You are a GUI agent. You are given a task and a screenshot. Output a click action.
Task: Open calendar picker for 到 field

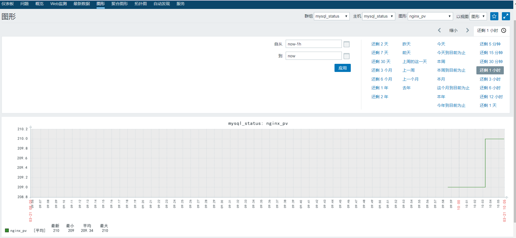346,56
